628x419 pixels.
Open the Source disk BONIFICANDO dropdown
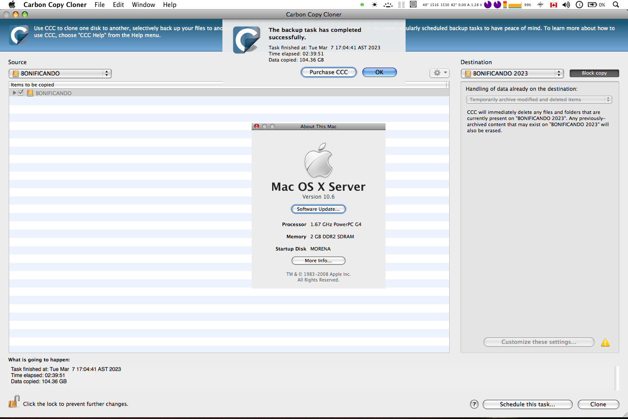click(60, 73)
